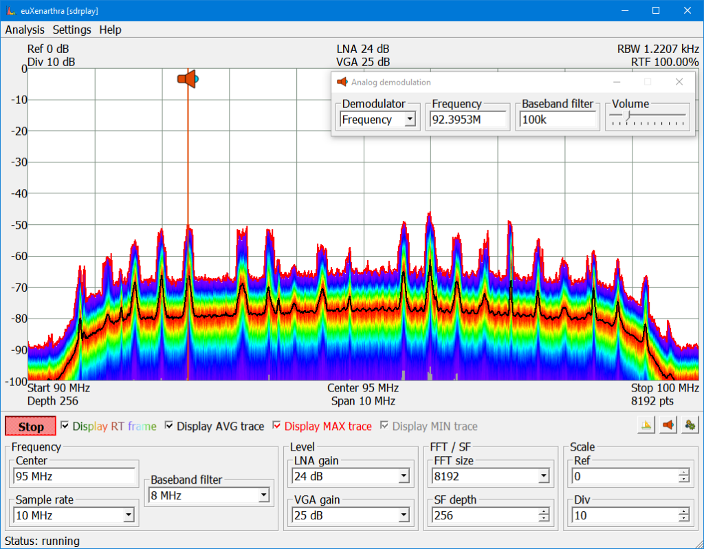Open the Demodulator type dropdown
This screenshot has width=704, height=549.
(x=410, y=120)
